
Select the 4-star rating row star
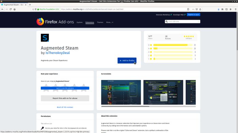pyautogui.click(x=151, y=49)
